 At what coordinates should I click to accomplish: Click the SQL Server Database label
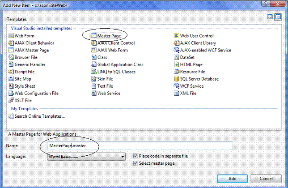(199, 79)
